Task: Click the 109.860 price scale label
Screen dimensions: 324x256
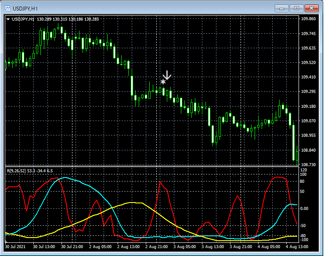Action: 308,19
